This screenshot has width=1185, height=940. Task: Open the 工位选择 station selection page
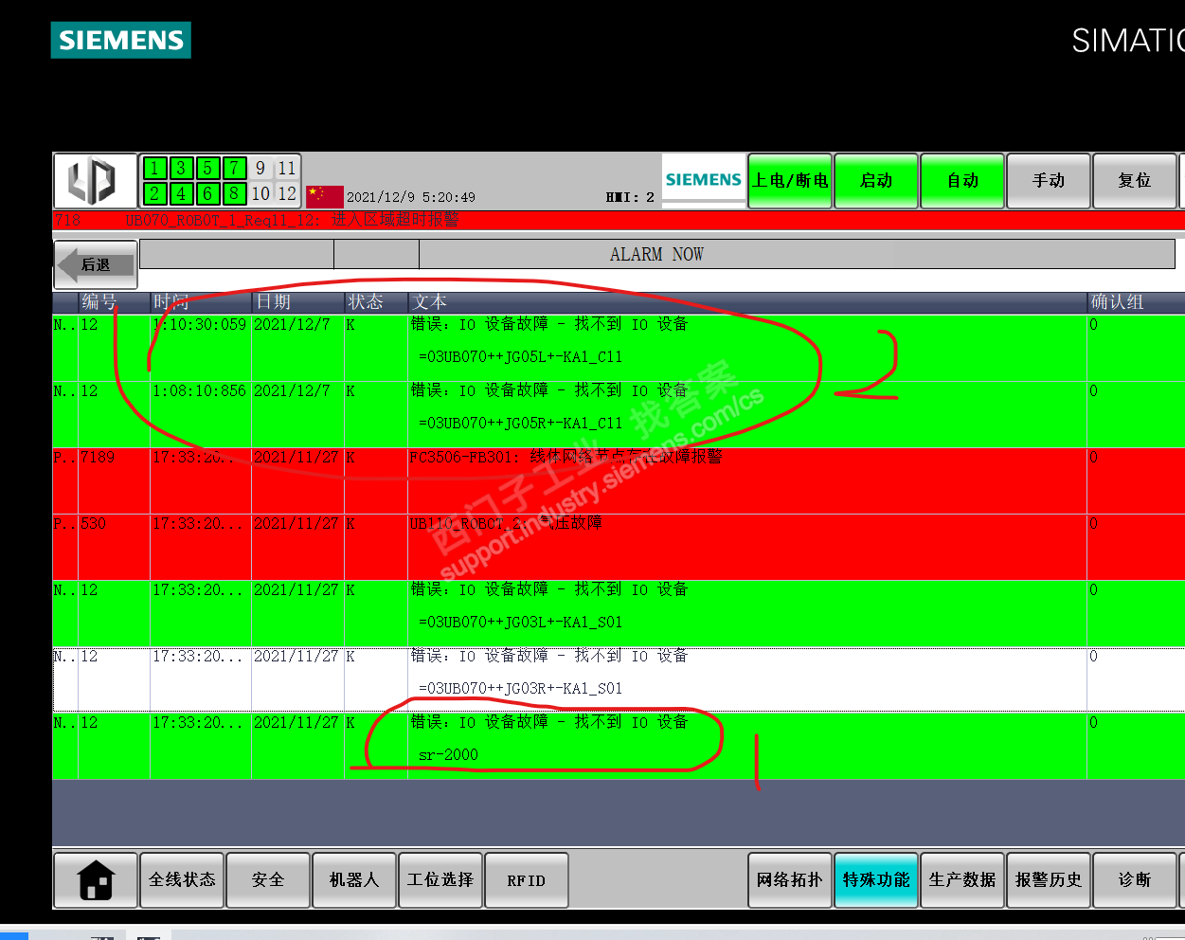pyautogui.click(x=440, y=880)
